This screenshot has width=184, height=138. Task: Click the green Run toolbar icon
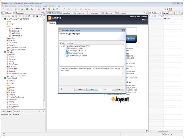(27, 9)
